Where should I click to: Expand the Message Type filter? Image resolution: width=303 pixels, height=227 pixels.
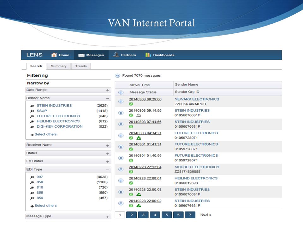pyautogui.click(x=108, y=217)
